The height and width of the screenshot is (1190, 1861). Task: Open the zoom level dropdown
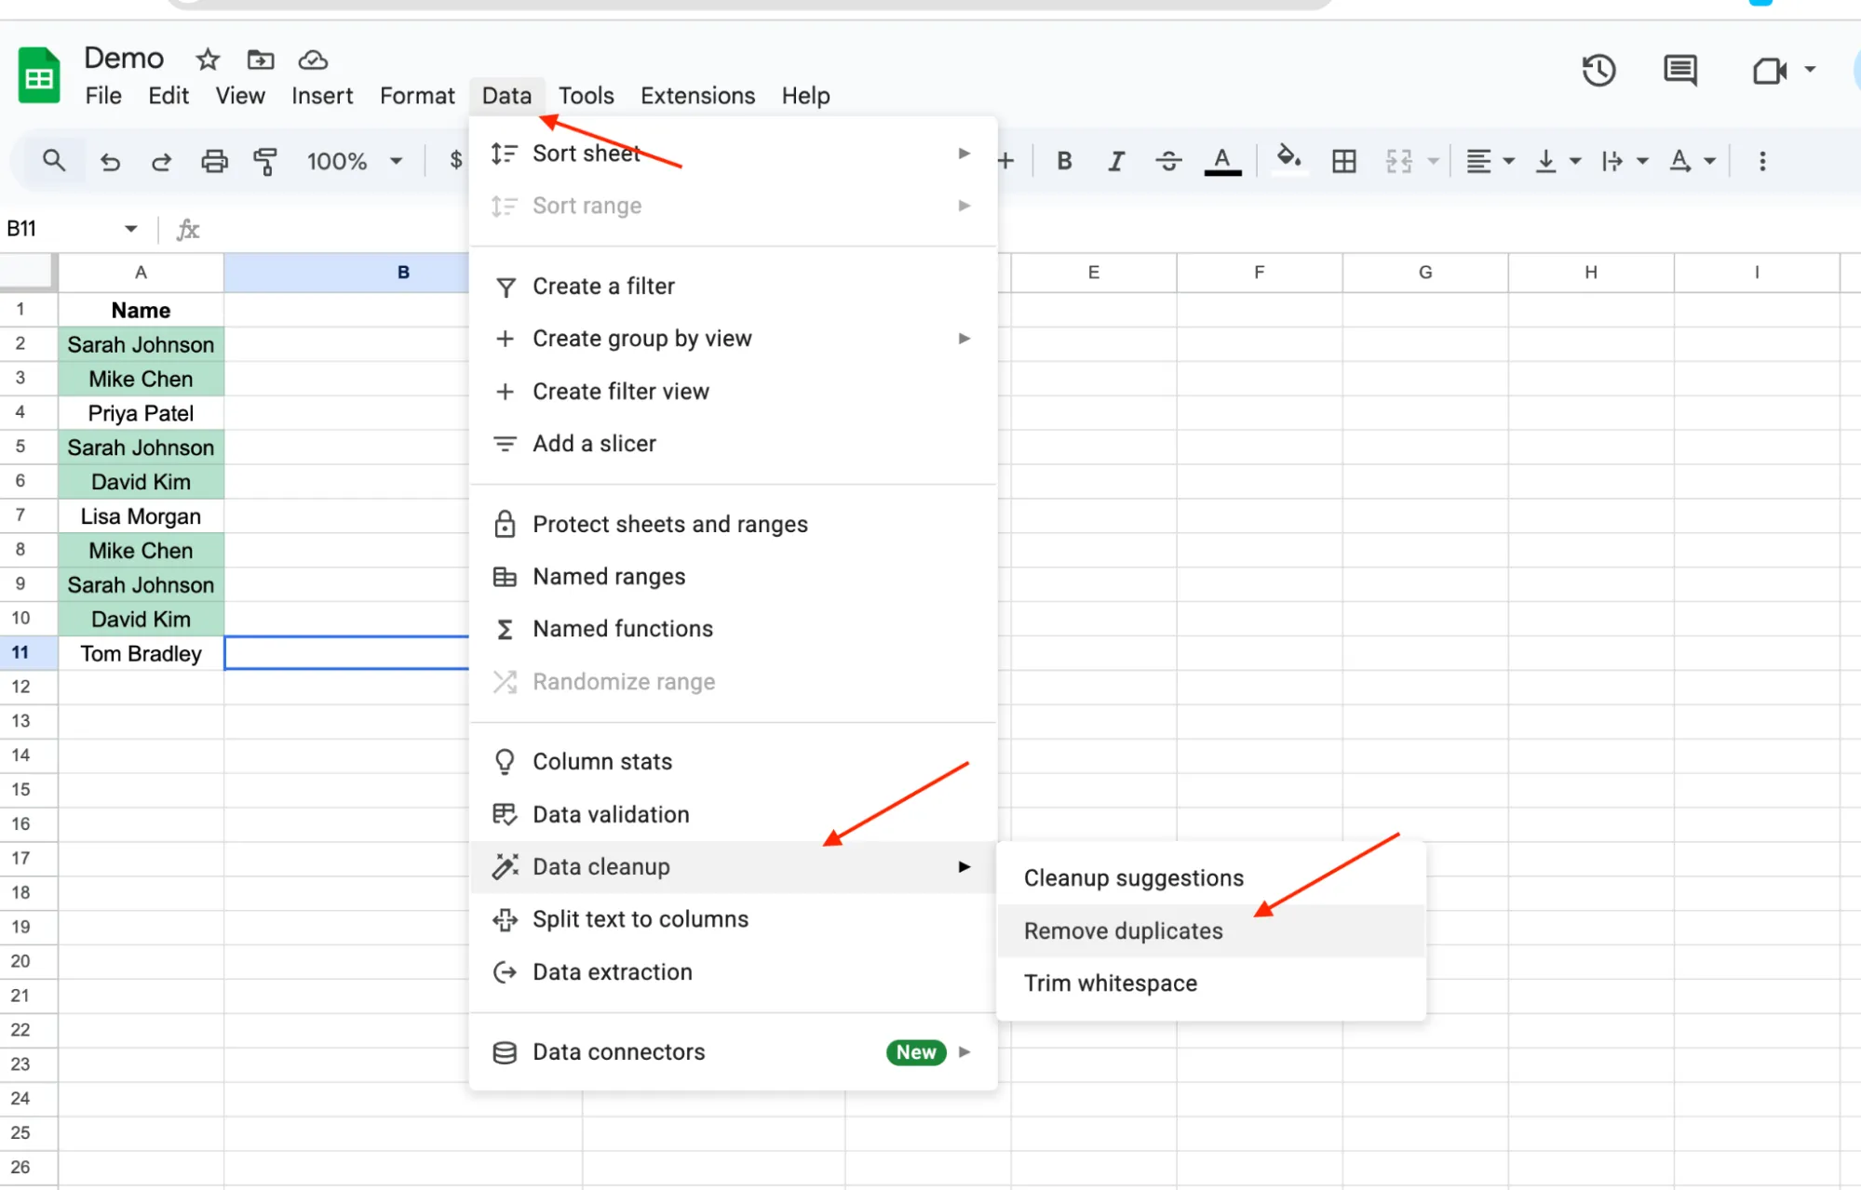tap(354, 160)
